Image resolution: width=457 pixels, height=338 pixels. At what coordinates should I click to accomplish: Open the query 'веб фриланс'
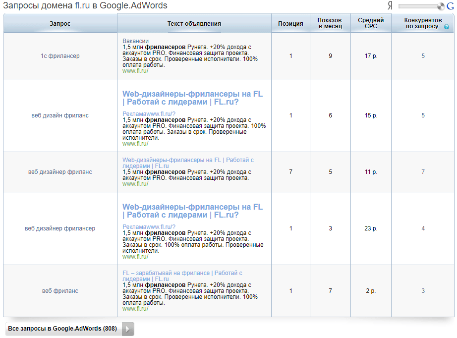pos(60,291)
